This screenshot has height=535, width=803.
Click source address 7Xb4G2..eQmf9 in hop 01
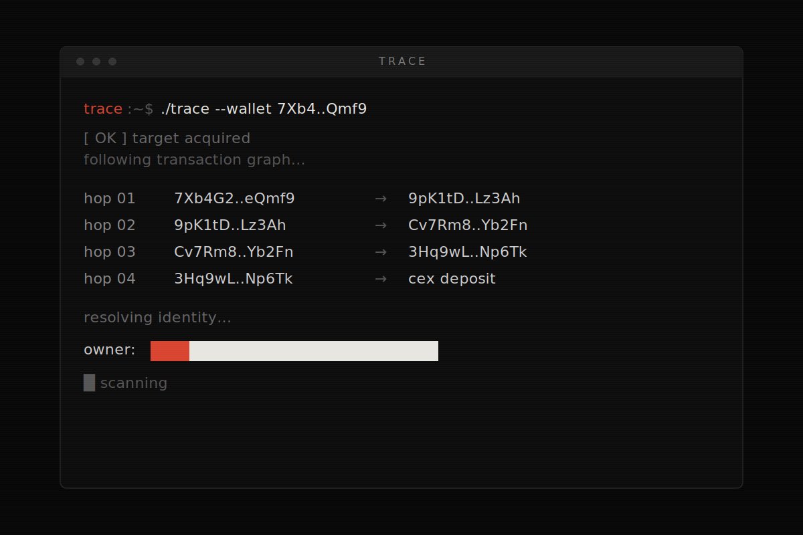234,199
